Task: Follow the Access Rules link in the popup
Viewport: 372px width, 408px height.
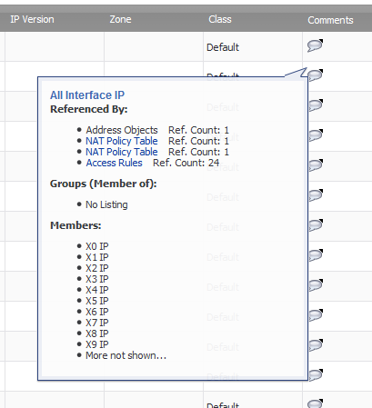Action: (114, 163)
